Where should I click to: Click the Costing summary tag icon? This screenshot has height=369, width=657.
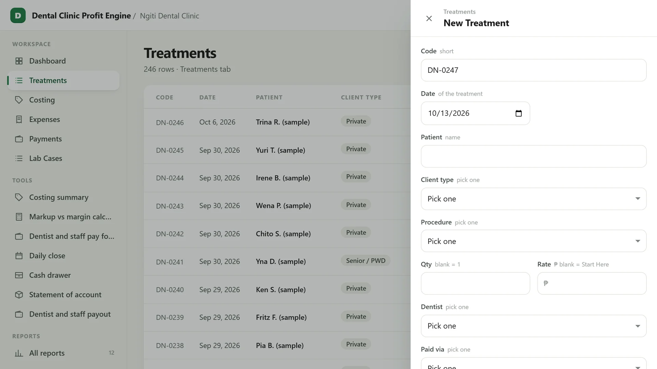click(x=19, y=197)
